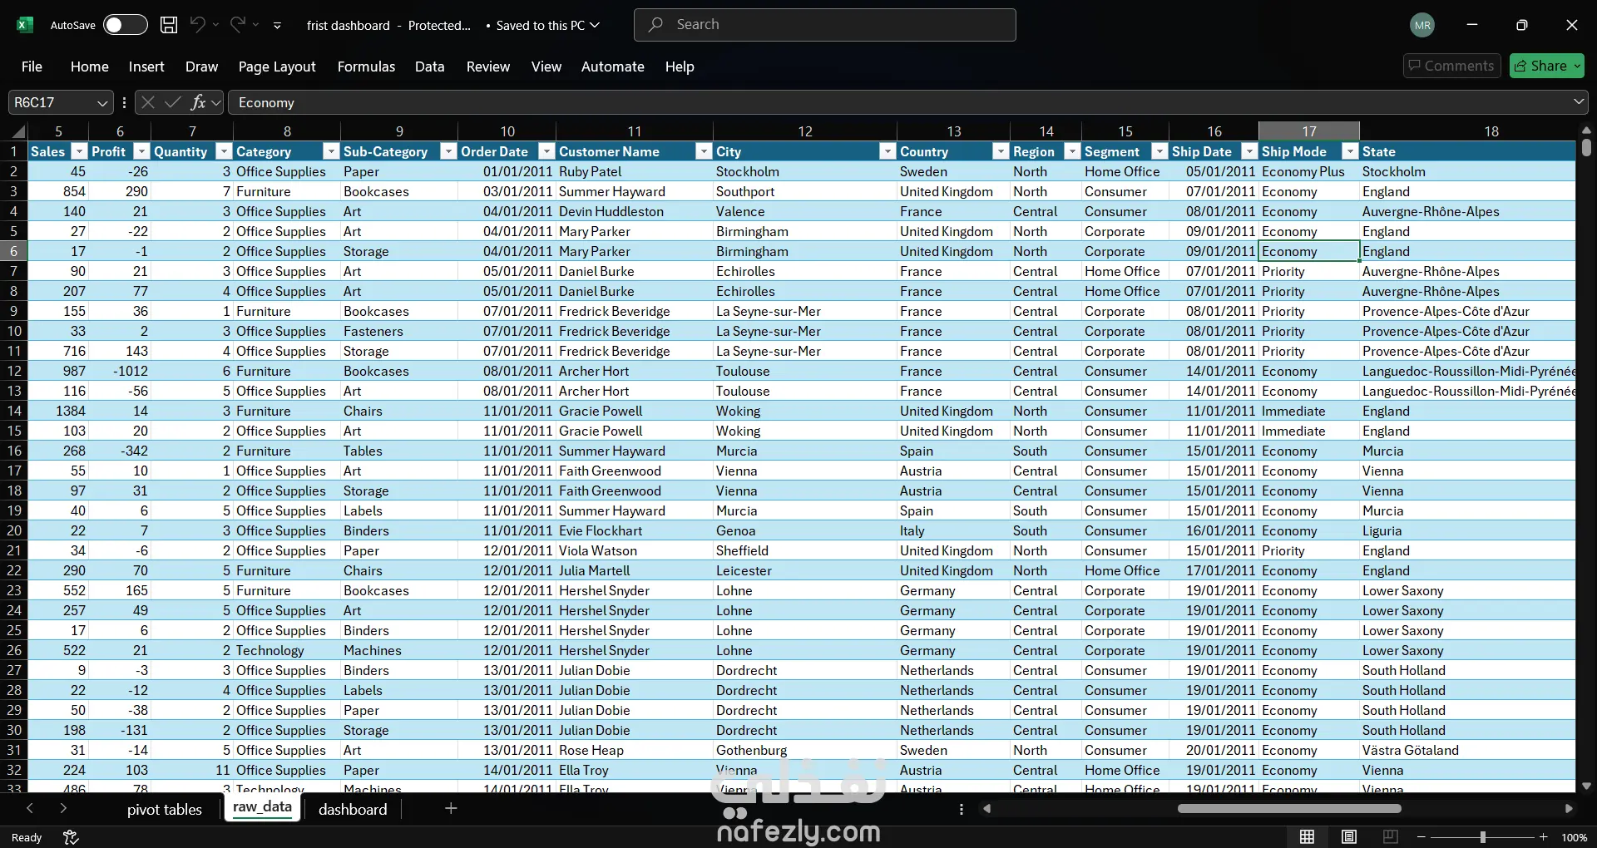Viewport: 1597px width, 848px height.
Task: Add a new sheet with plus icon
Action: point(451,808)
